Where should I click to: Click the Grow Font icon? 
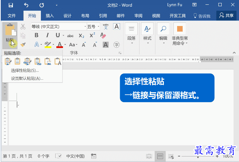[84, 44]
